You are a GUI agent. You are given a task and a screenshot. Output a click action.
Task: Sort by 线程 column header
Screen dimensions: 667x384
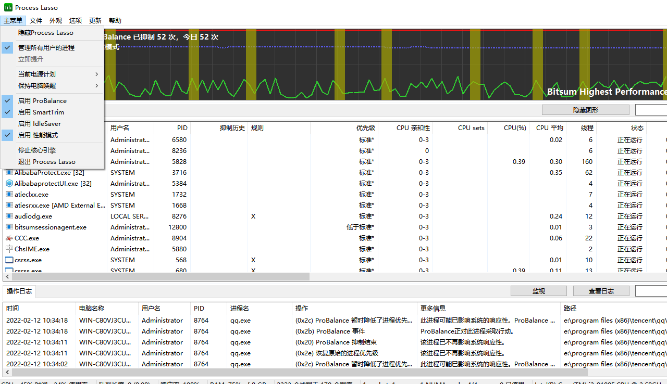tap(582, 127)
